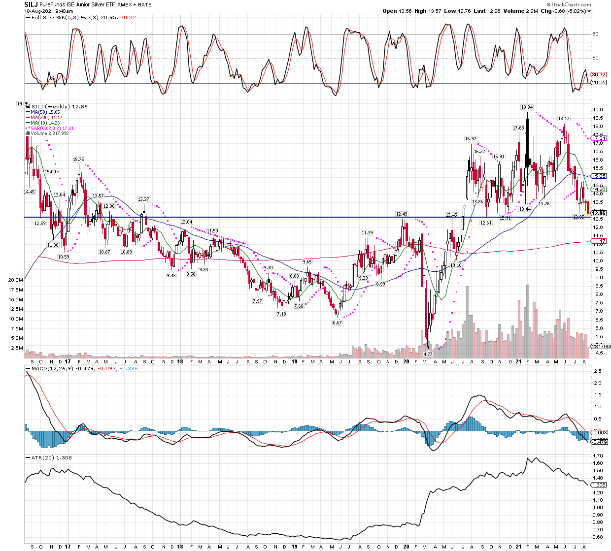Click the 18.84 peak price label

[527, 107]
